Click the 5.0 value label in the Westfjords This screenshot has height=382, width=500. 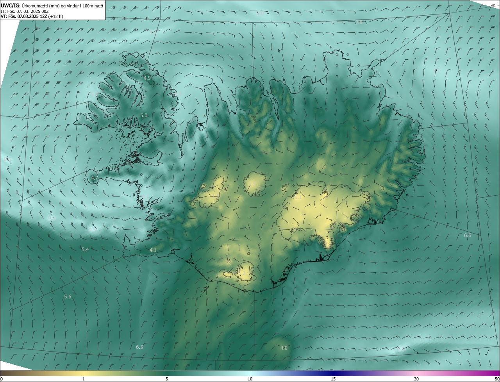point(144,115)
